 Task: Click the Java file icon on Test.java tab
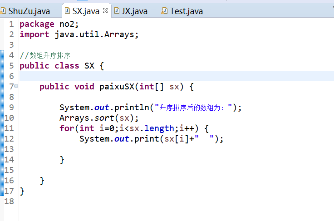pyautogui.click(x=164, y=10)
